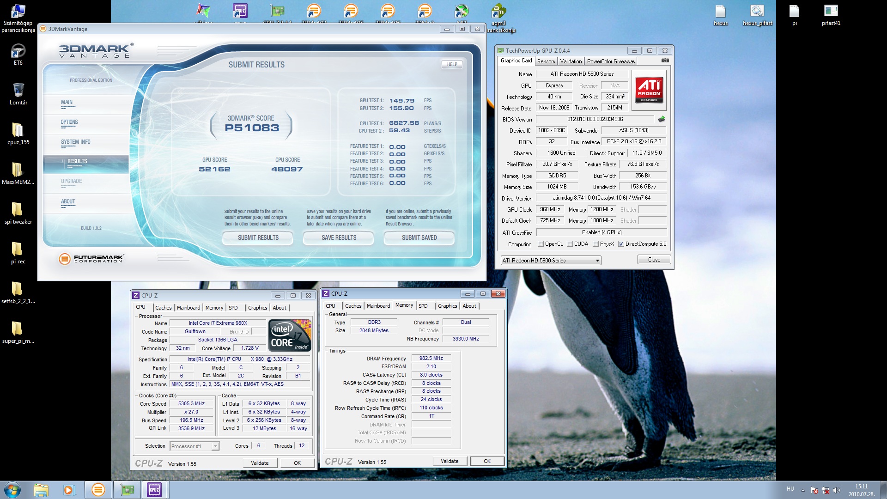
Task: Click the SUBMIT RESULTS button
Action: tap(258, 238)
